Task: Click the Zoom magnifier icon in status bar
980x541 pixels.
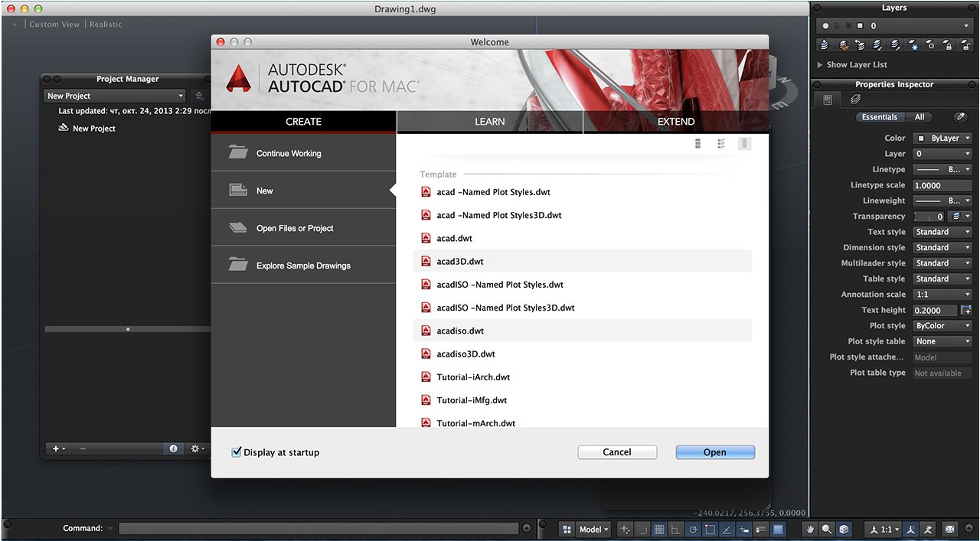Action: click(x=827, y=529)
